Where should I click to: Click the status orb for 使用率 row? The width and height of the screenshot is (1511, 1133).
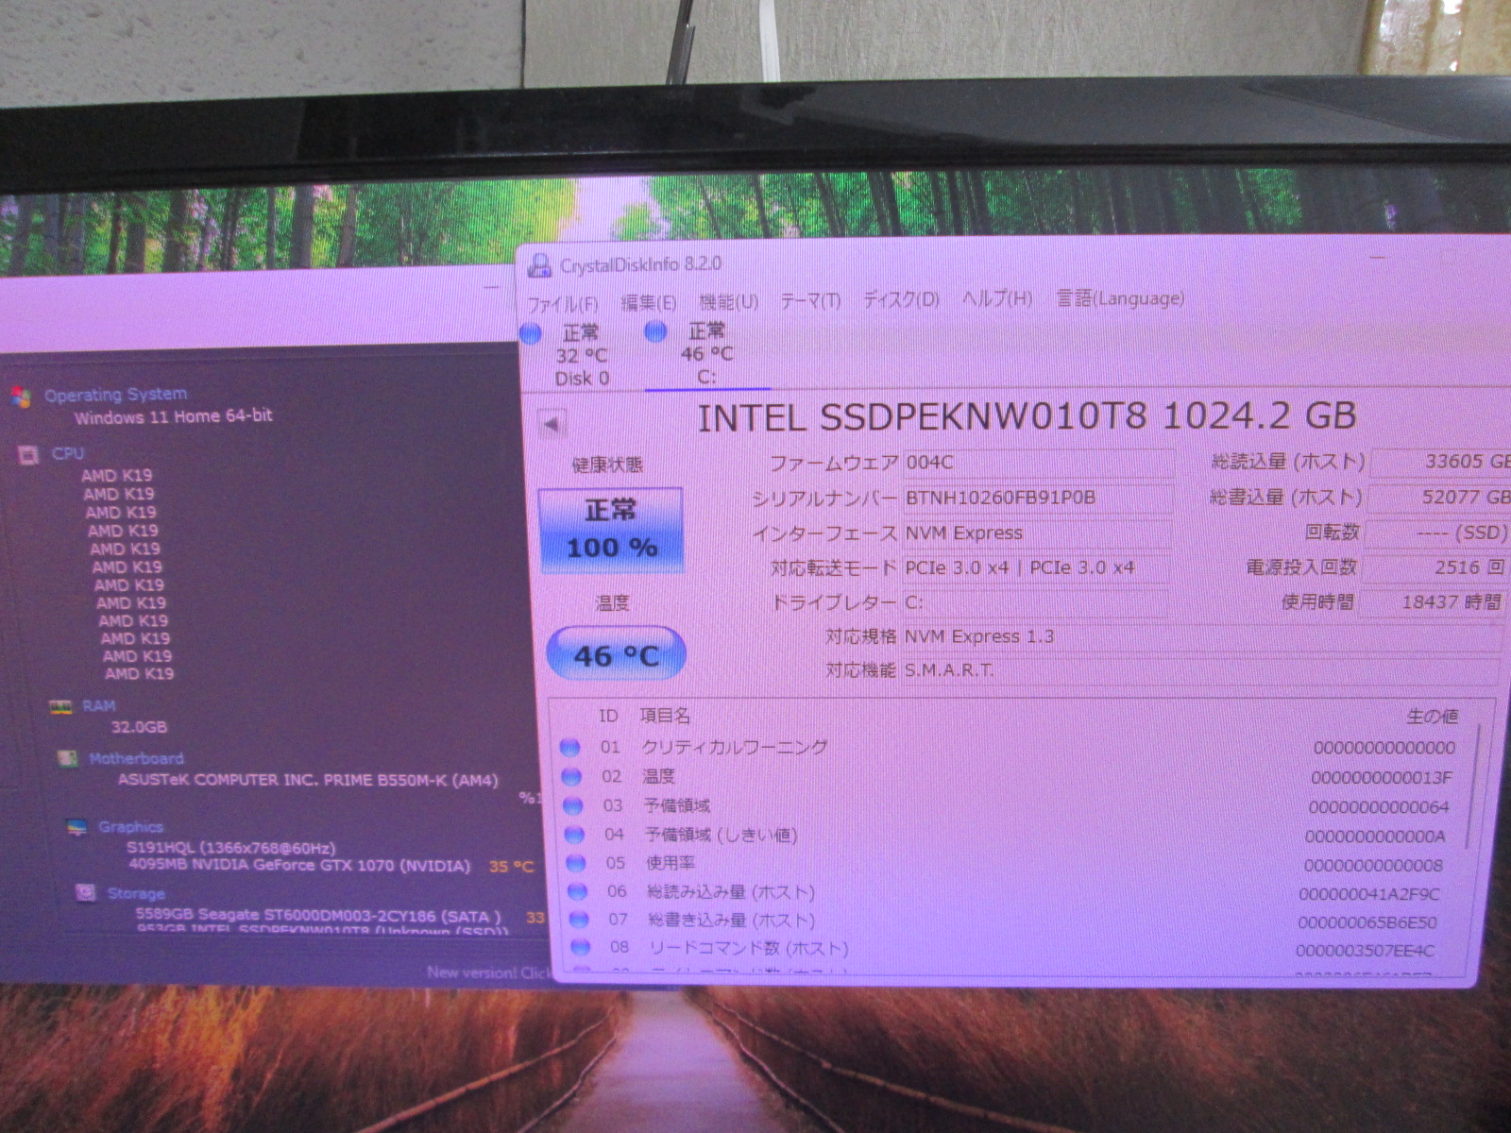point(576,863)
